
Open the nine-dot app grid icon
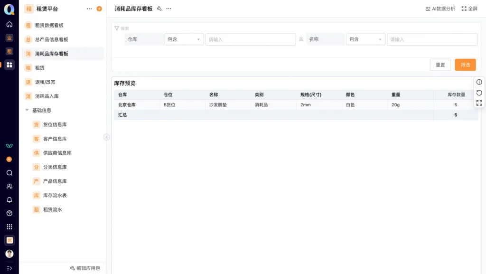9,227
